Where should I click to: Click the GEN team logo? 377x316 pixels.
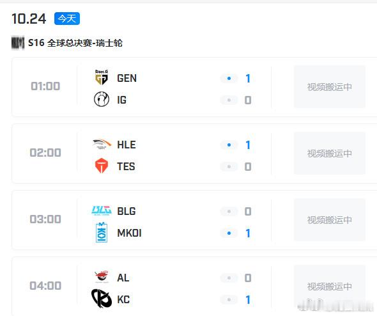(x=102, y=77)
